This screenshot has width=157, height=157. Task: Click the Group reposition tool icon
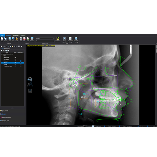64,38
